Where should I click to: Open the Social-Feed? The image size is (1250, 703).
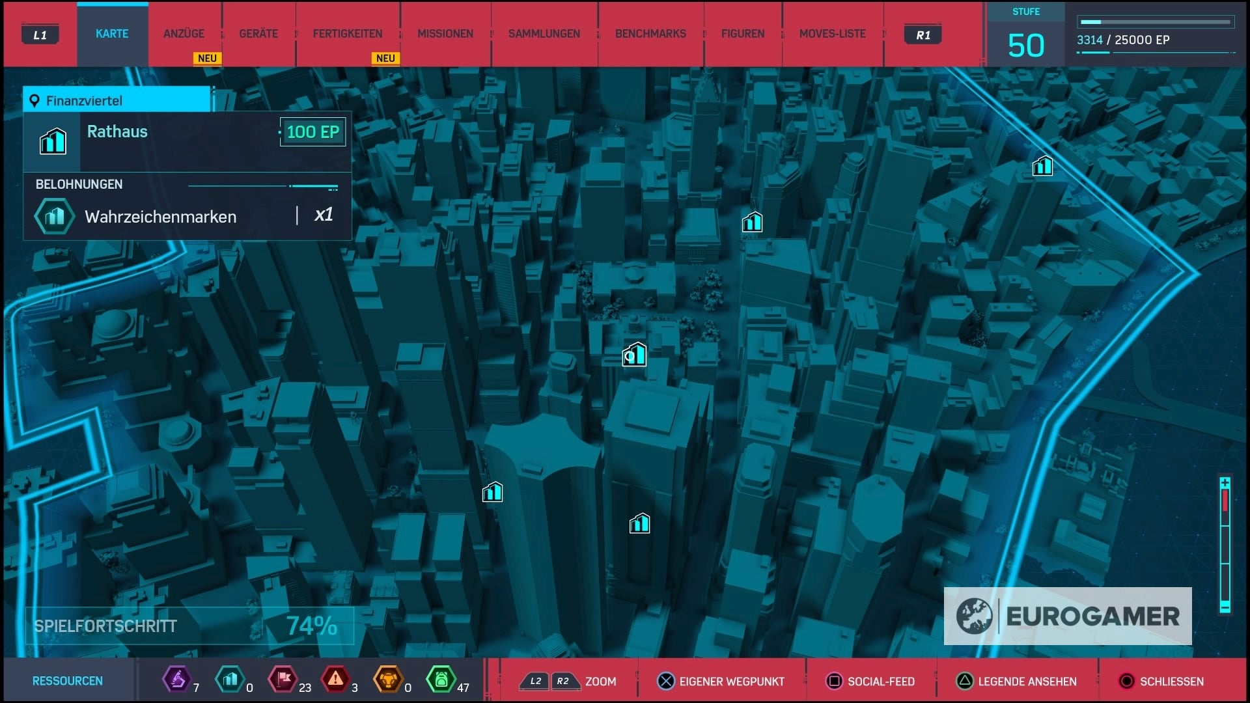click(881, 682)
